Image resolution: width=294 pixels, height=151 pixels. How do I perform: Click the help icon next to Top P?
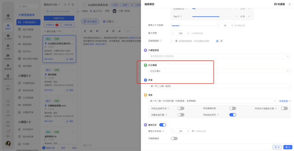click(x=181, y=17)
